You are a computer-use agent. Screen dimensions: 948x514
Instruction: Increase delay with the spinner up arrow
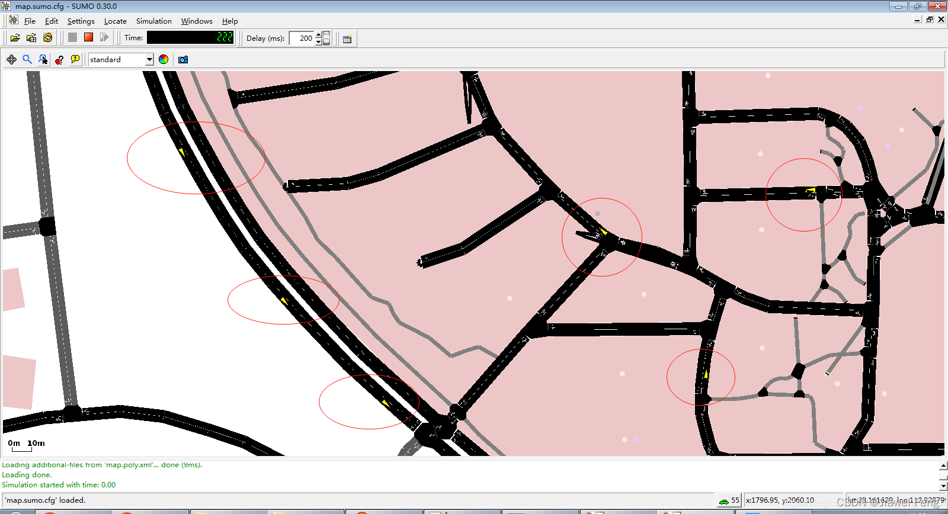[319, 34]
